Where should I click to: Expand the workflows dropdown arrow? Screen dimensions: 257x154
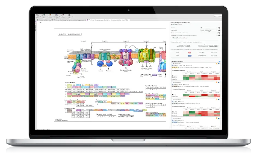[72, 16]
